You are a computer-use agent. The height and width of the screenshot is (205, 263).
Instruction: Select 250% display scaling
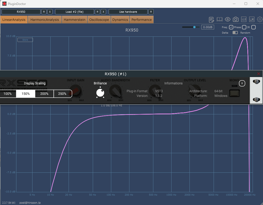[x=62, y=94]
